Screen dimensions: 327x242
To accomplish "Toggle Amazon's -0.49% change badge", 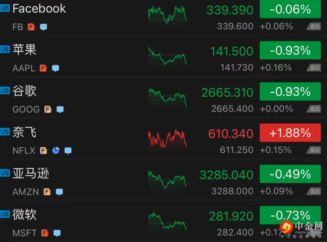I will [x=290, y=174].
